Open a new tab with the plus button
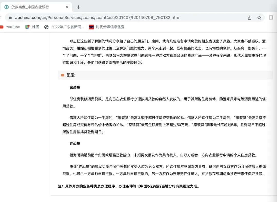 point(78,7)
